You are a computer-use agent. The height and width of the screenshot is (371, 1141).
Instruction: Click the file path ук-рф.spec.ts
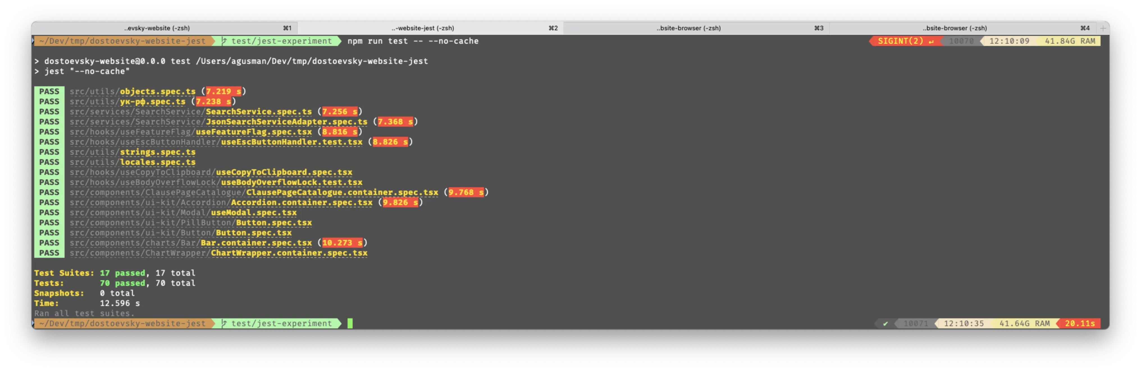pyautogui.click(x=127, y=102)
